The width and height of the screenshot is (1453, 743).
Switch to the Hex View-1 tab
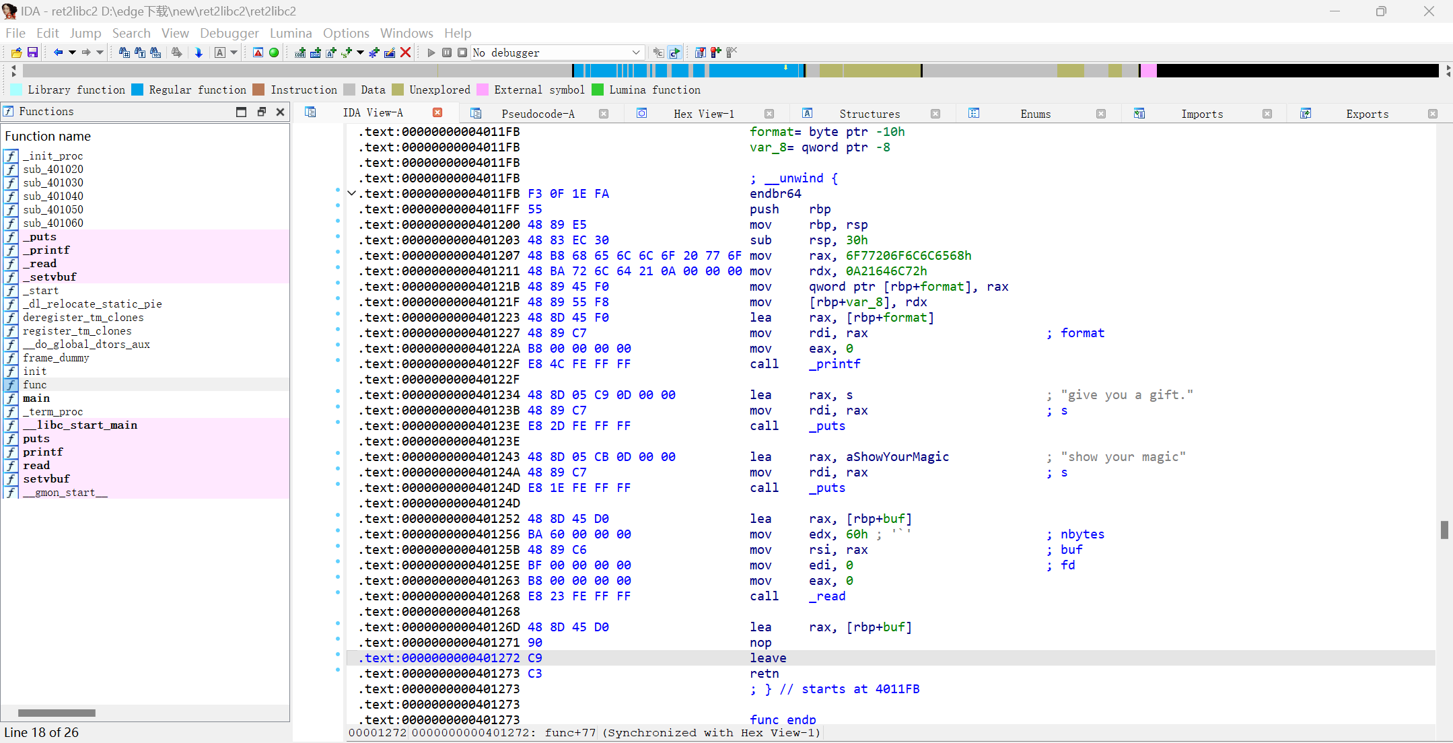pyautogui.click(x=703, y=114)
